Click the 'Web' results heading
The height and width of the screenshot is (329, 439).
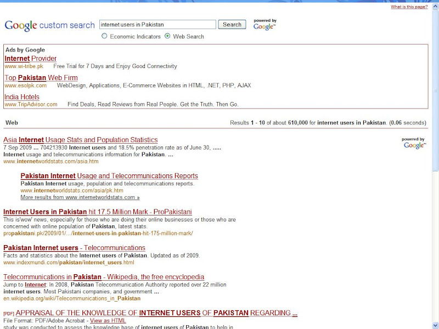(x=12, y=122)
